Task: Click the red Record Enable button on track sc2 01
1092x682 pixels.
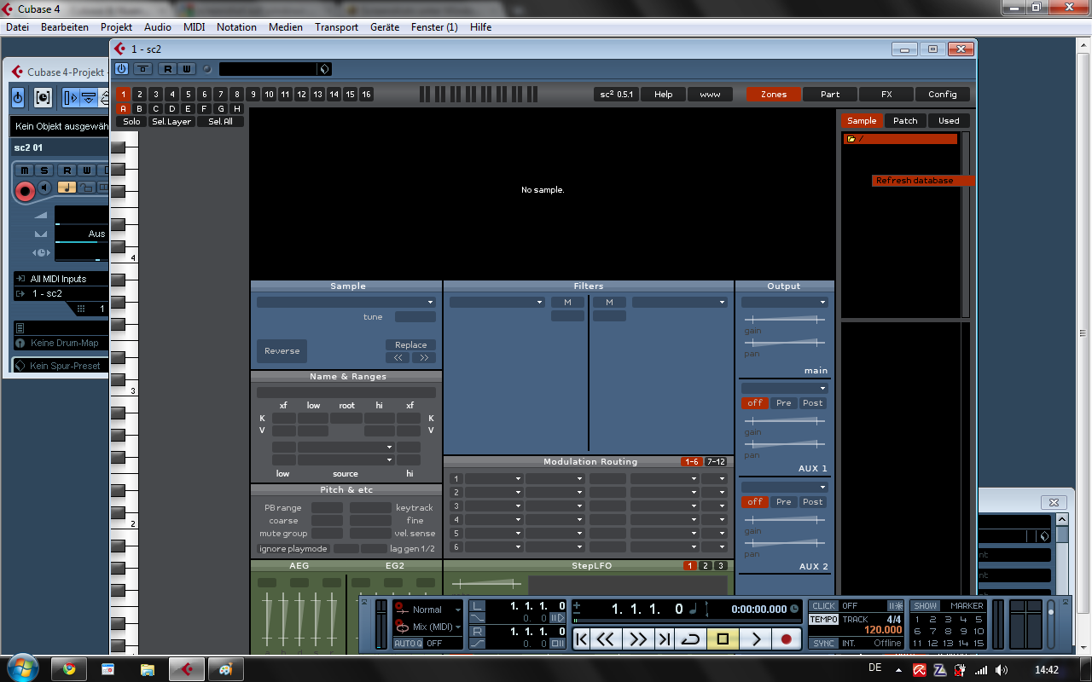Action: click(25, 190)
